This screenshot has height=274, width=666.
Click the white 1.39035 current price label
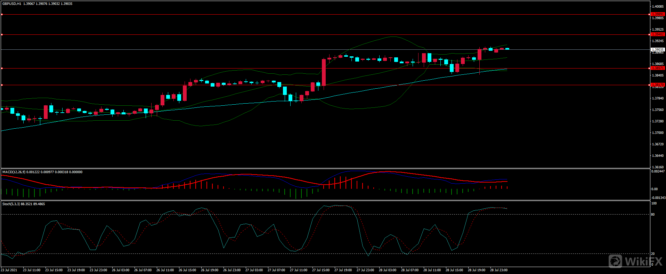point(657,50)
